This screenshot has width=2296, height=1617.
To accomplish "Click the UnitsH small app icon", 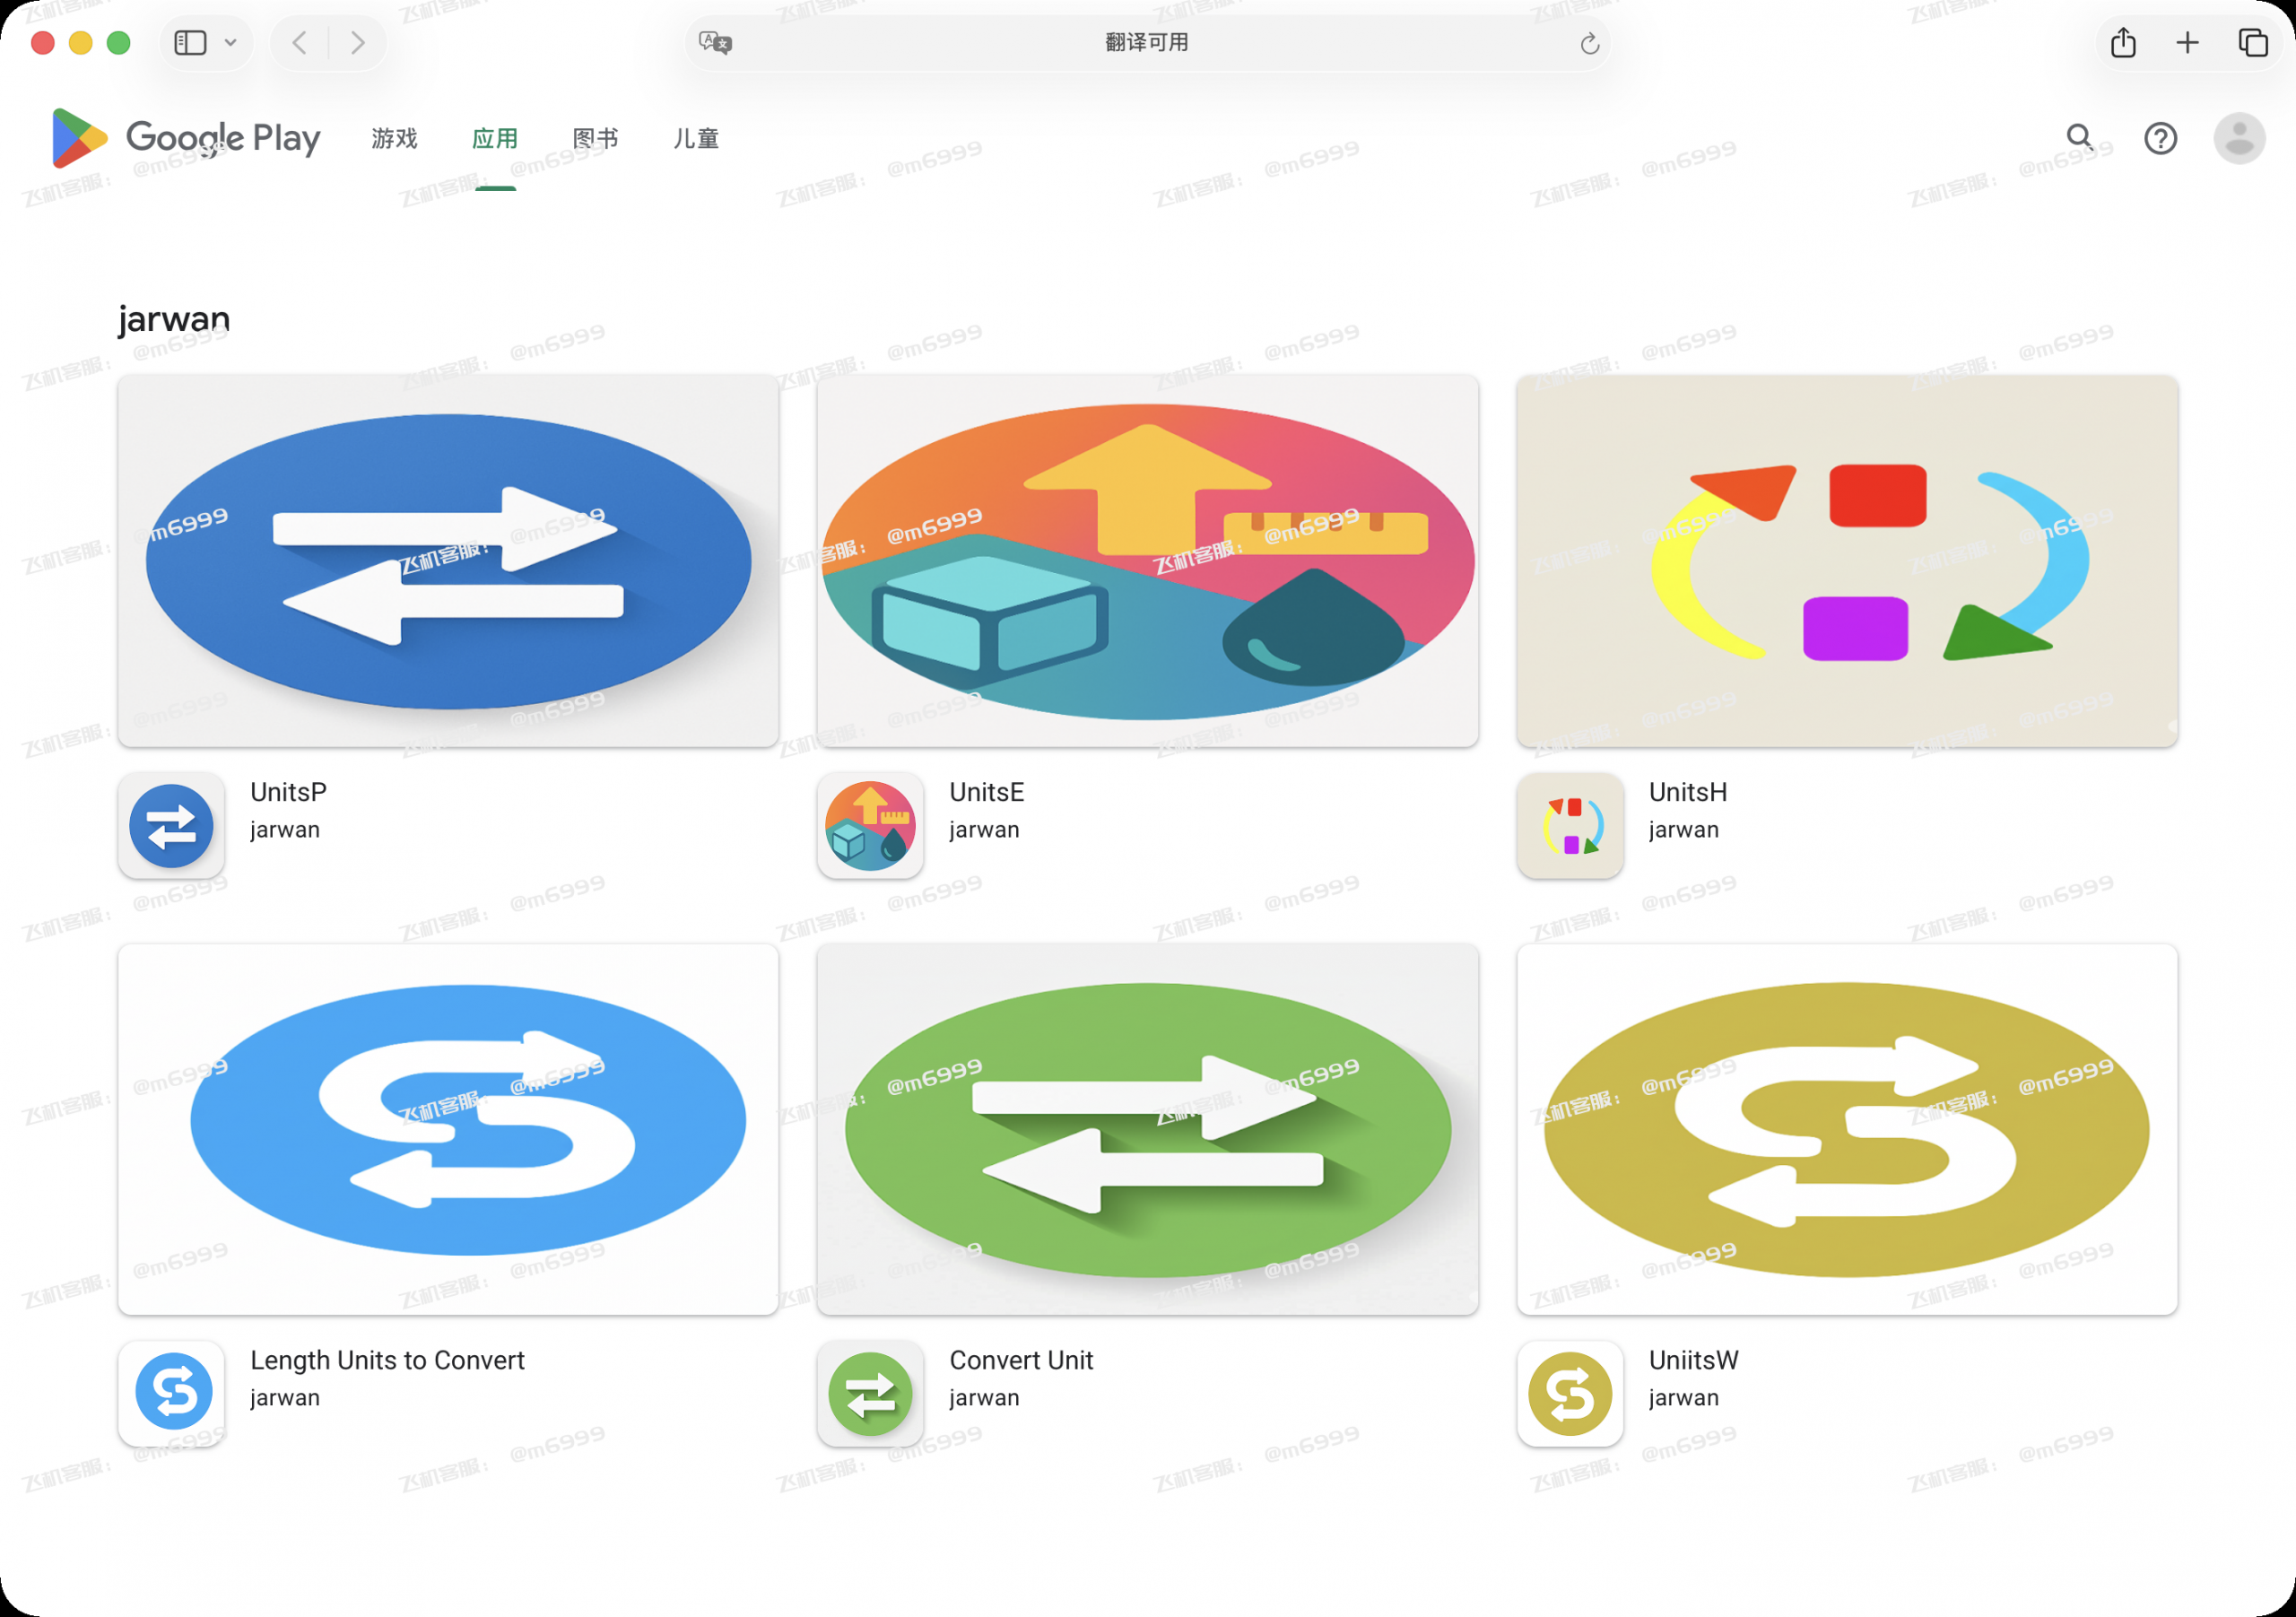I will (x=1570, y=825).
